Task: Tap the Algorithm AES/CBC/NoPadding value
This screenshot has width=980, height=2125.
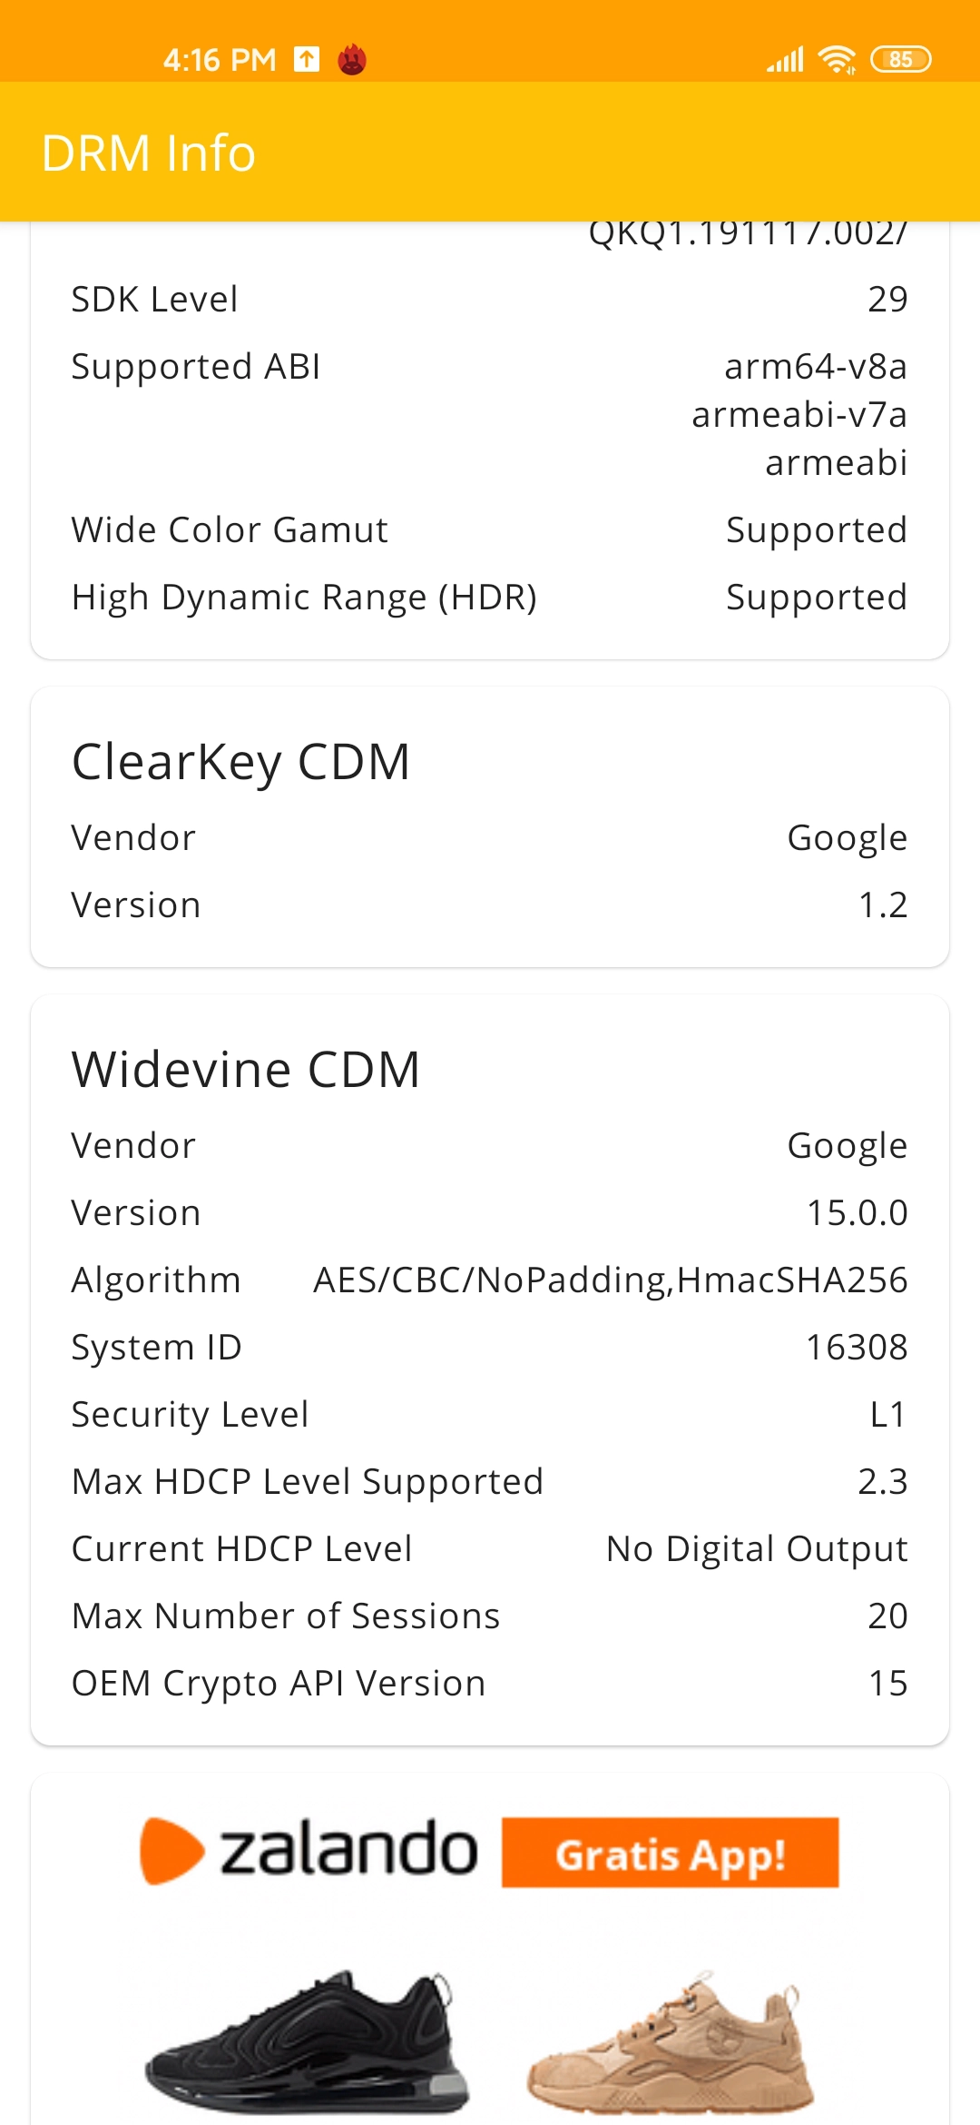Action: point(610,1280)
